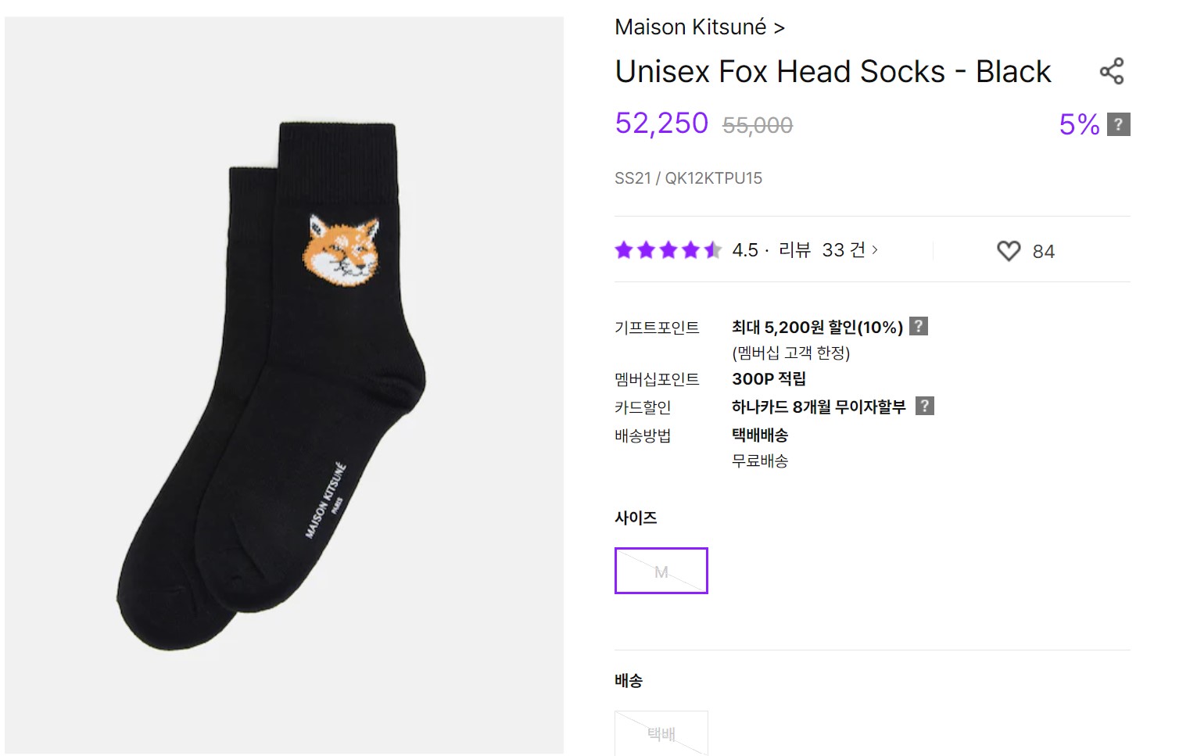The image size is (1197, 756).
Task: Click the 무료배송 free shipping text
Action: click(x=758, y=461)
